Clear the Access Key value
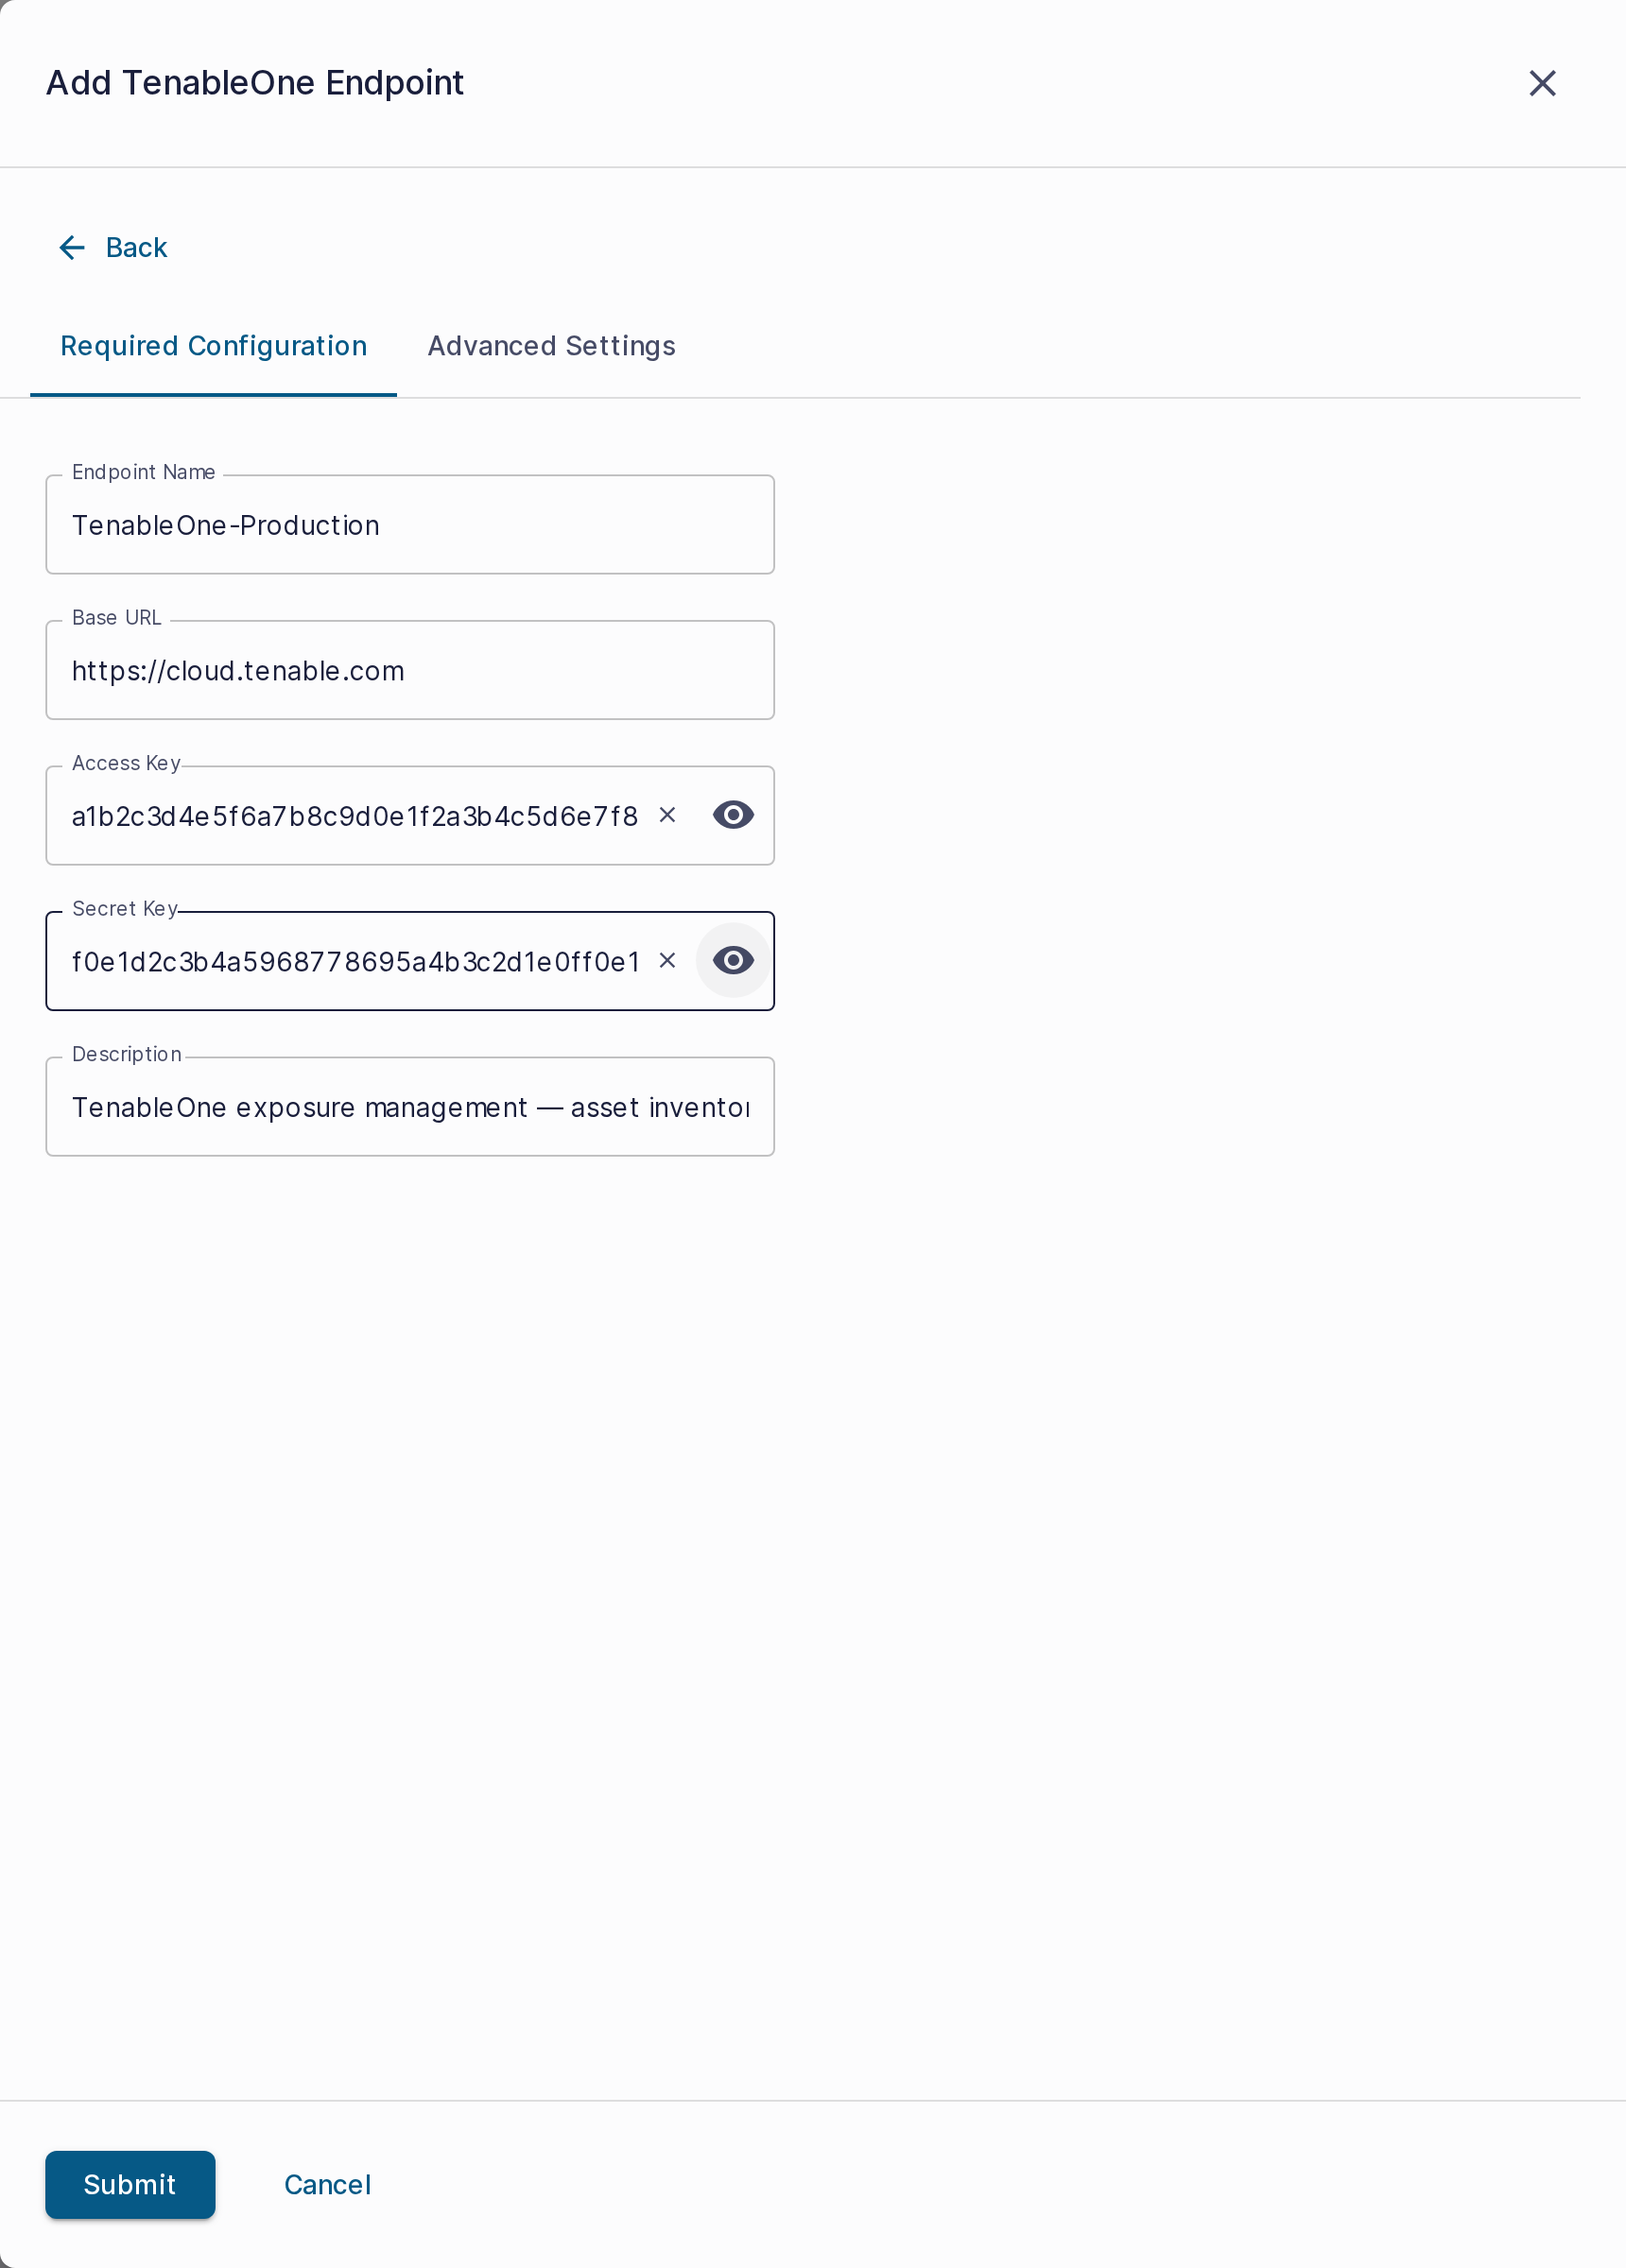Screen dimensions: 1626x2268 [x=667, y=815]
